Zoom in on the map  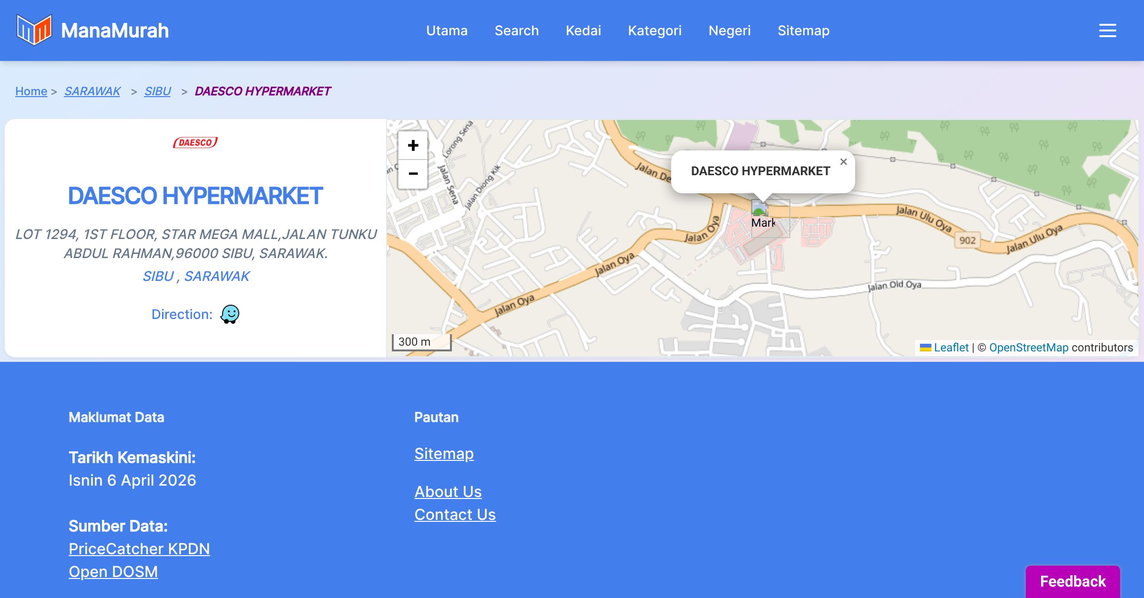click(x=413, y=145)
